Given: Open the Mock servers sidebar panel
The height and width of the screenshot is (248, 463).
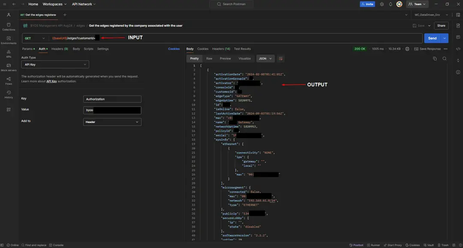Looking at the screenshot, I should pos(9,68).
